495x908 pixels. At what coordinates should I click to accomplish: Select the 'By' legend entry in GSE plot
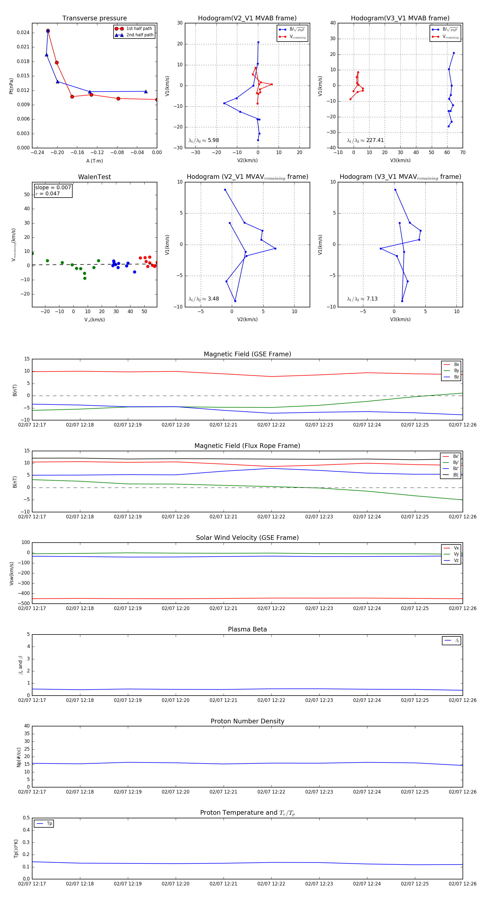451,370
